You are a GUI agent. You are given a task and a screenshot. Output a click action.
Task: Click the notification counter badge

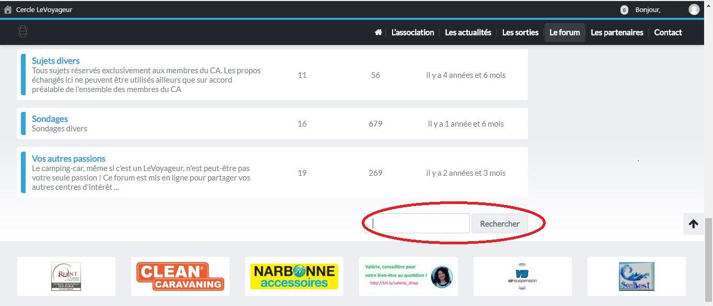[x=624, y=10]
